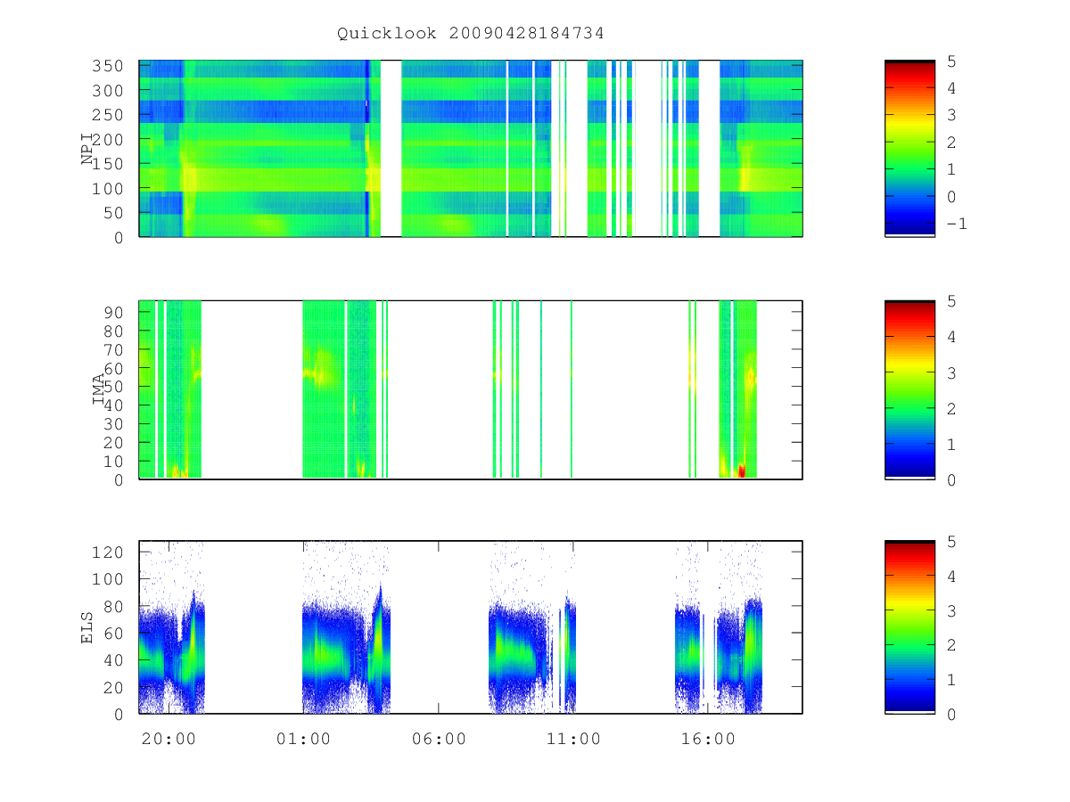Viewport: 1070px width, 802px height.
Task: Click the 06:00 time axis label
Action: pos(438,739)
